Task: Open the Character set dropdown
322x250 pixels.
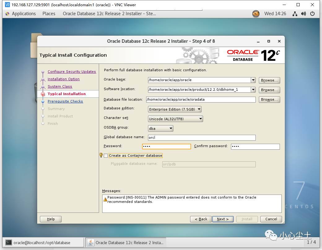Action: (x=175, y=119)
